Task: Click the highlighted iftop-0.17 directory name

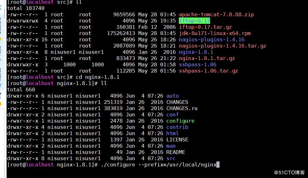Action: point(194,21)
